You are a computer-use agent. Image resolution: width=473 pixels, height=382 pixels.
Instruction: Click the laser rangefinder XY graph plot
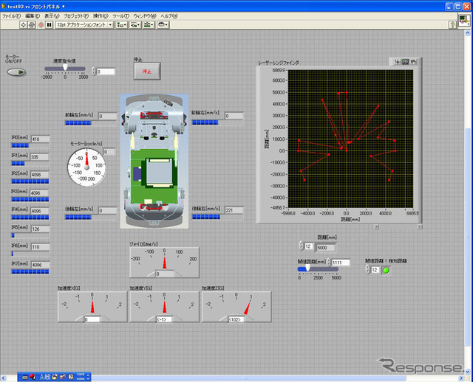click(x=350, y=139)
